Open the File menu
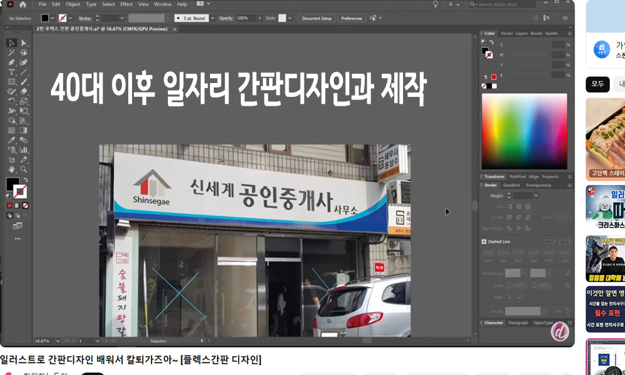 42,4
